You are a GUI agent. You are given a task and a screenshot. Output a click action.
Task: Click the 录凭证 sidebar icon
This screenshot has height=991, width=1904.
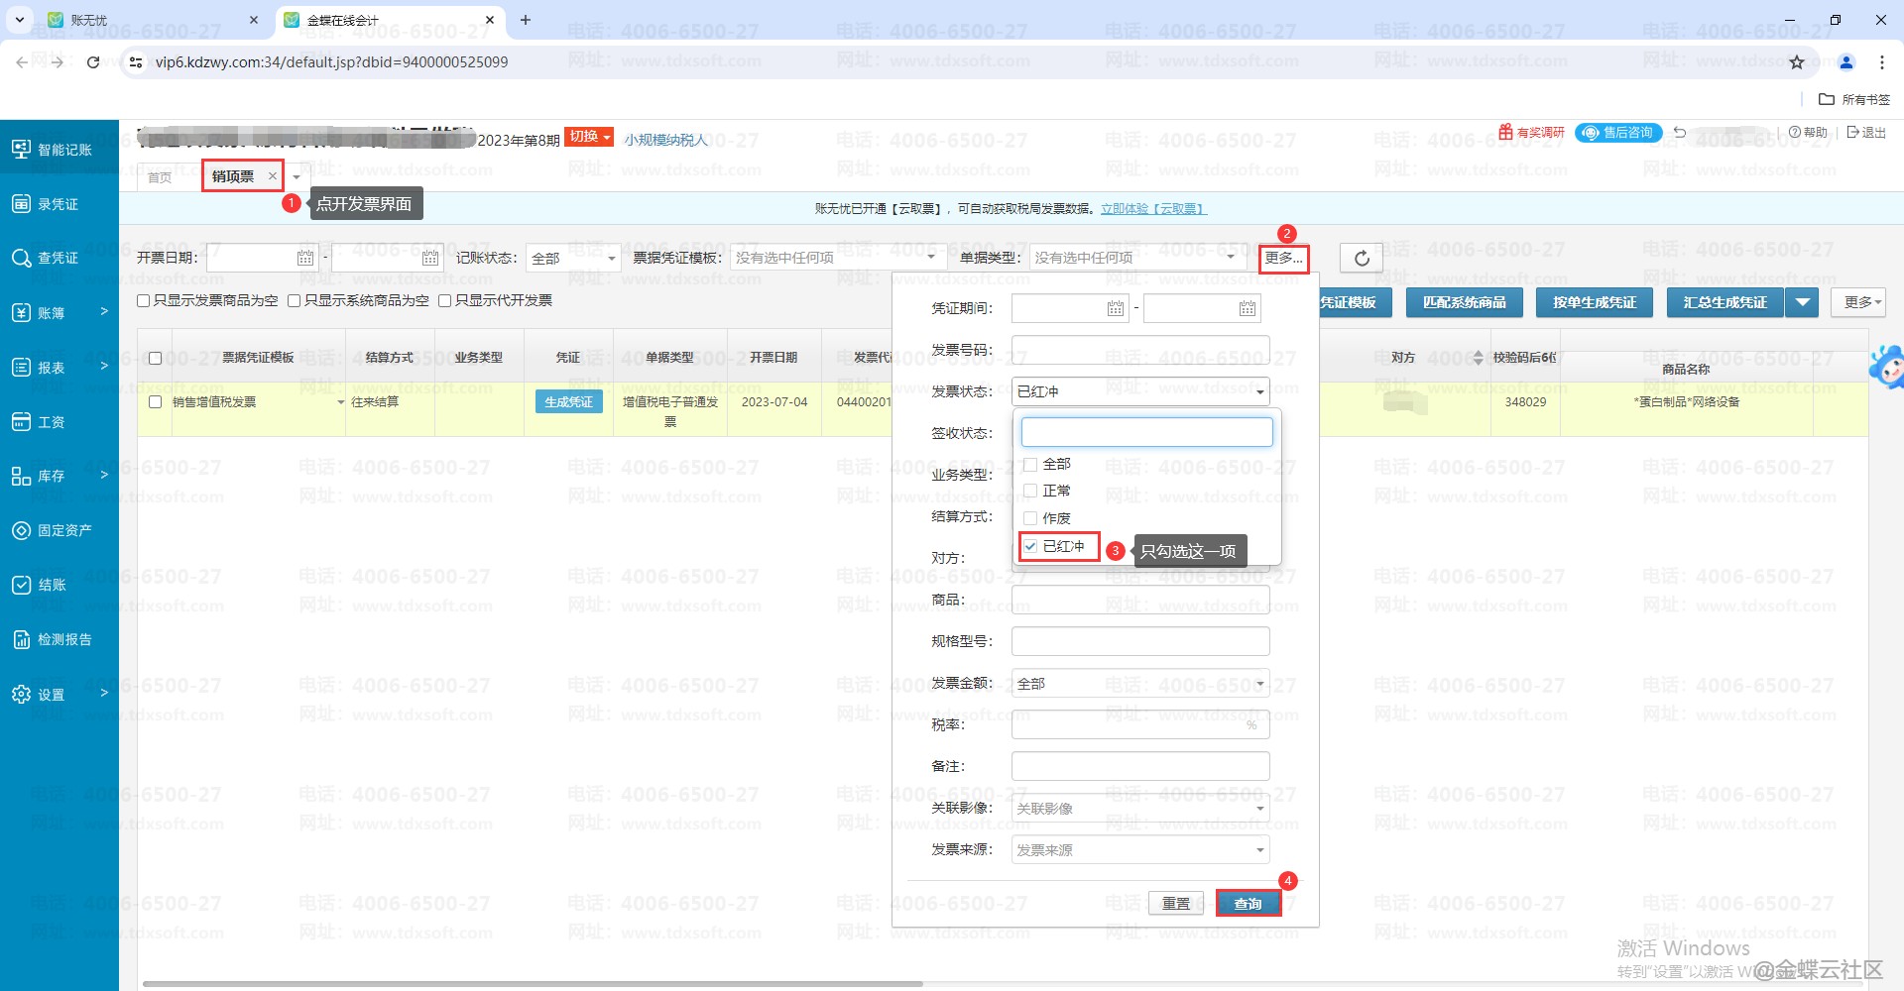pos(21,204)
